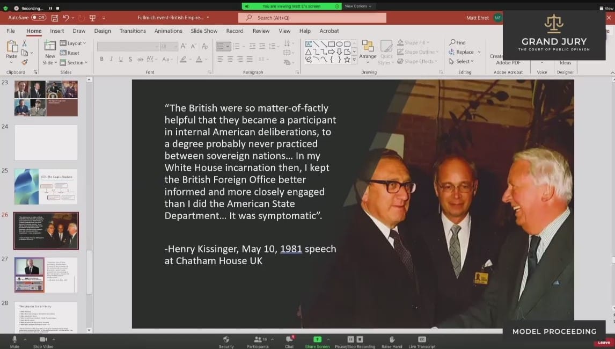The image size is (615, 349).
Task: Open the Zoom Chat icon
Action: tap(289, 341)
